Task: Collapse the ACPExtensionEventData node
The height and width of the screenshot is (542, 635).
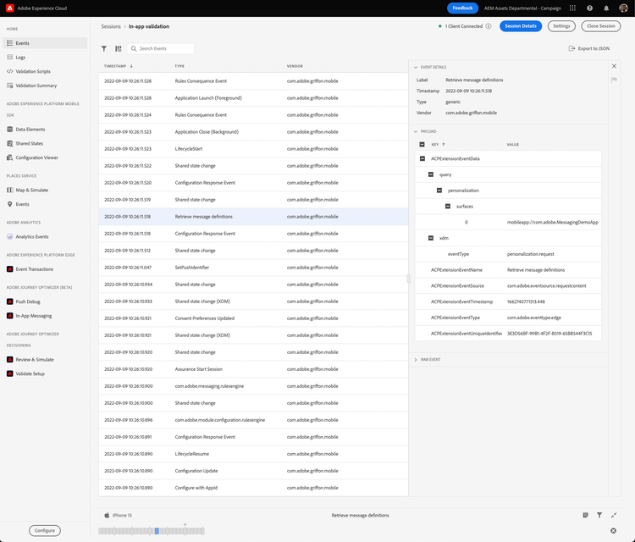Action: coord(422,158)
